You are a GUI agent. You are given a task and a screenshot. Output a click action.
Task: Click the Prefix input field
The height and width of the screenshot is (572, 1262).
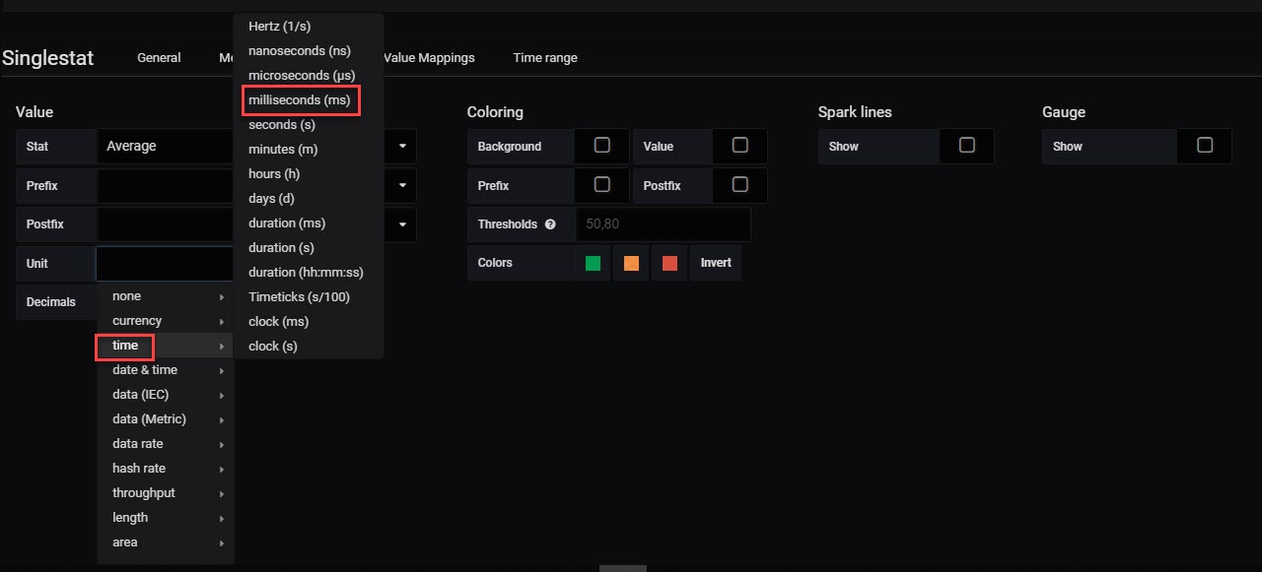(165, 185)
